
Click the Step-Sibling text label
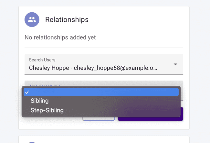tap(47, 110)
